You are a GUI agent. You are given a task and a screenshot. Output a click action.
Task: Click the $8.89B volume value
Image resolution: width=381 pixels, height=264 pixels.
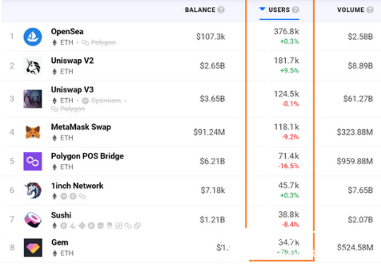point(361,66)
